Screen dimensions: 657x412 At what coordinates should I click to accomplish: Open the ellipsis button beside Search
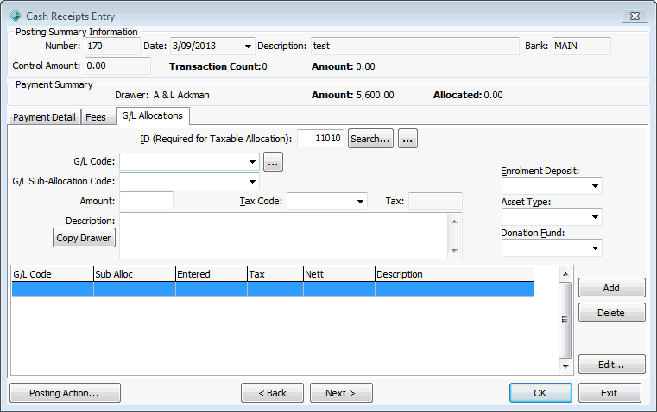407,139
